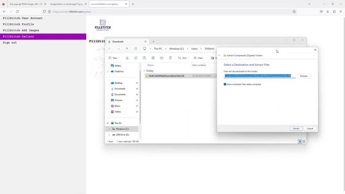
Task: Bookmark this page with star icon
Action: (x=294, y=12)
